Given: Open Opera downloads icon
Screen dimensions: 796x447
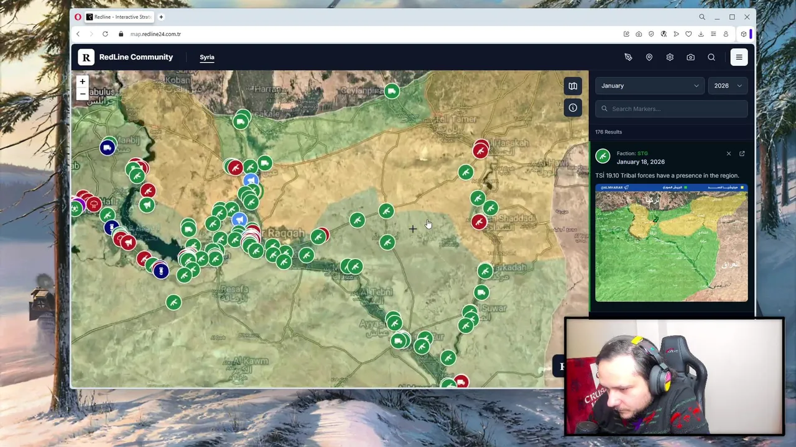Looking at the screenshot, I should pos(701,34).
